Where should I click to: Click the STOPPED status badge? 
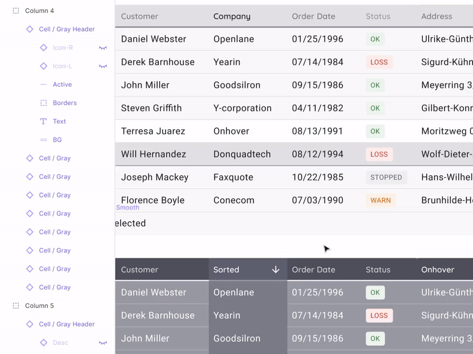[x=386, y=177]
